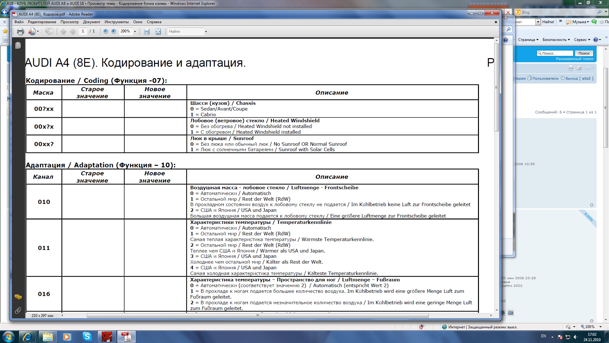Image resolution: width=609 pixels, height=343 pixels.
Task: Click the Найти search field
Action: click(186, 31)
